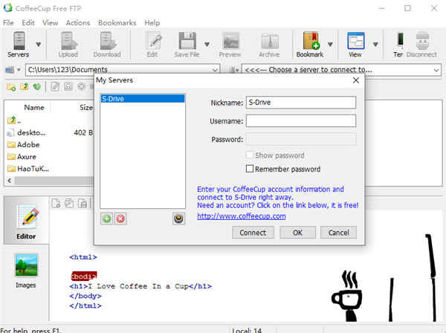Viewport: 446px width, 333px height.
Task: Go to parent folder '..' row
Action: [x=14, y=120]
